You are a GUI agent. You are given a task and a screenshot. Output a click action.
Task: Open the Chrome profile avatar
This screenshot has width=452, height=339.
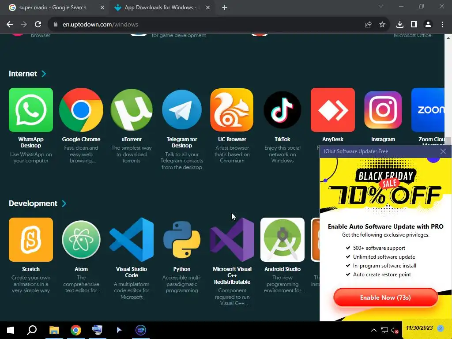coord(428,25)
